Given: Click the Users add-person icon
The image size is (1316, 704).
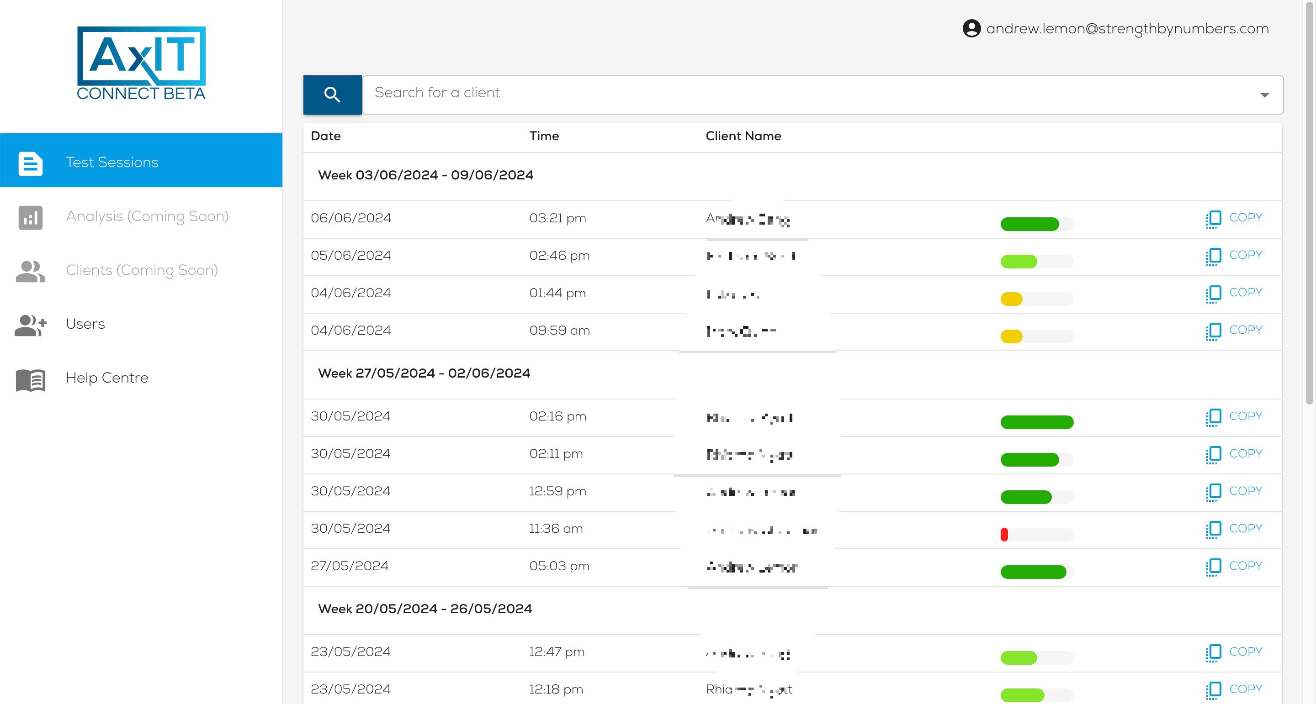Looking at the screenshot, I should click(31, 325).
